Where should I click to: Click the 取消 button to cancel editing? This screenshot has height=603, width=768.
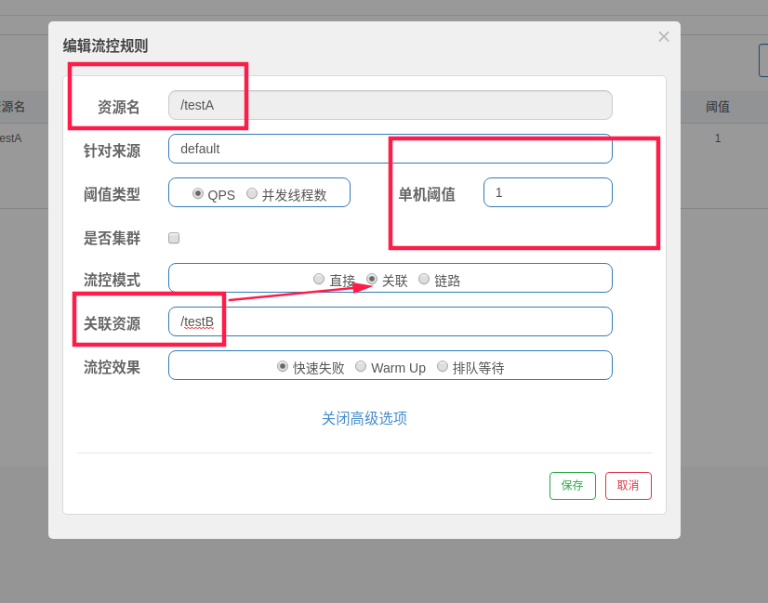pyautogui.click(x=628, y=485)
